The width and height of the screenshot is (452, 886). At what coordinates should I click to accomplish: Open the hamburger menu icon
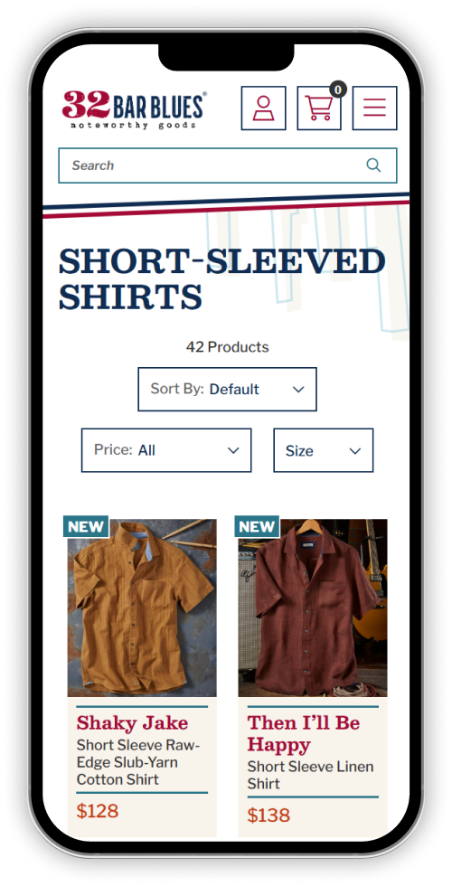pos(374,108)
